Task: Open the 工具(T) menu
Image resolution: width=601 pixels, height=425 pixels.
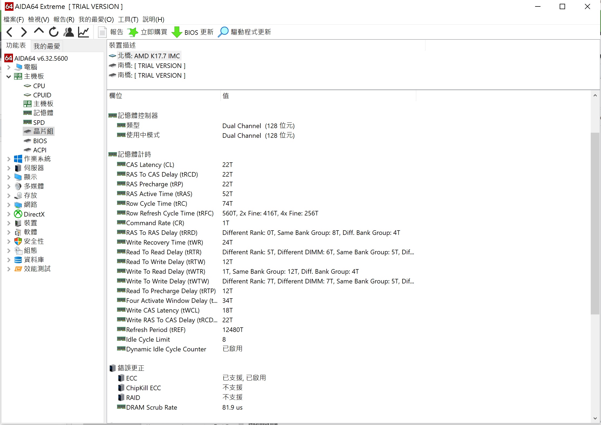Action: tap(128, 19)
